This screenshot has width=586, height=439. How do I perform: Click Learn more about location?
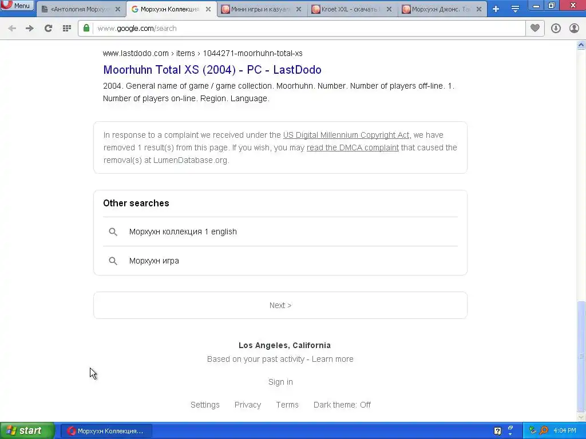332,359
